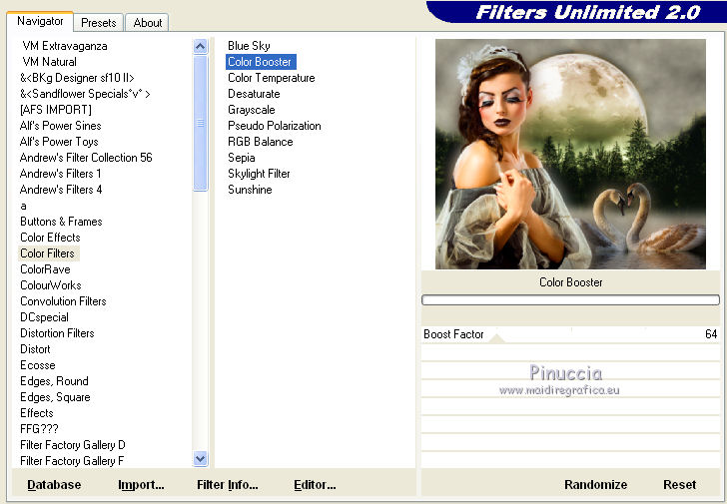Select ColorRave category
The image size is (727, 504).
coord(45,269)
